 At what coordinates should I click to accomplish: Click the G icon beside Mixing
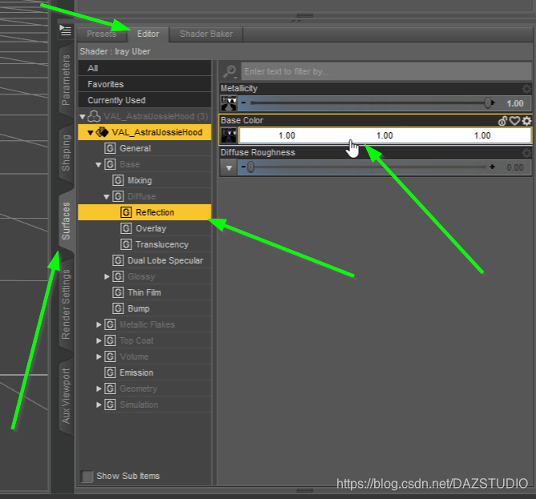[x=118, y=180]
